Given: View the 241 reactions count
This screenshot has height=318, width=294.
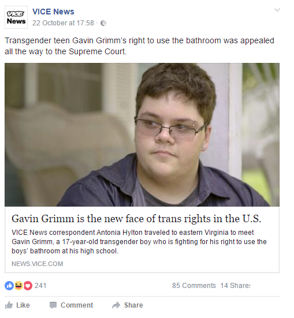Looking at the screenshot, I should point(40,286).
